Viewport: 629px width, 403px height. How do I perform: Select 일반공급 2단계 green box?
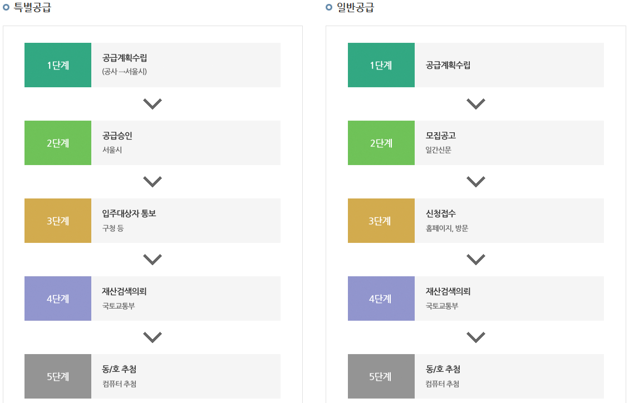[x=381, y=143]
